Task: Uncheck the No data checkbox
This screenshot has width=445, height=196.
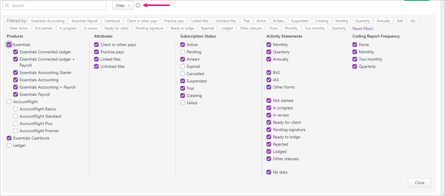Action: [x=269, y=172]
